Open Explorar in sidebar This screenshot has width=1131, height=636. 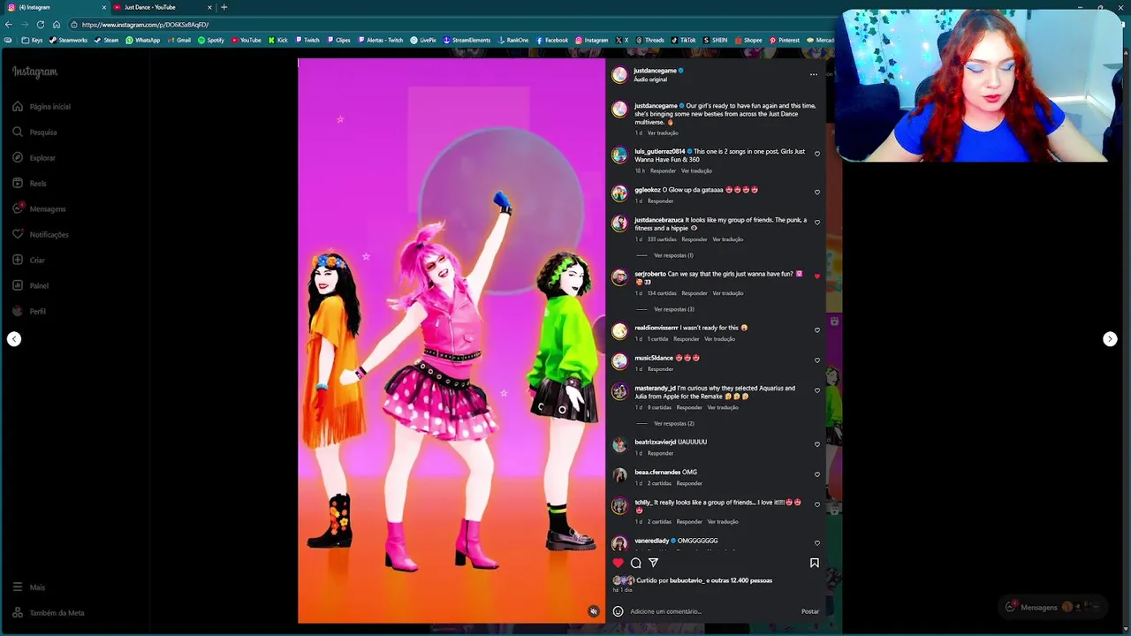pos(34,158)
